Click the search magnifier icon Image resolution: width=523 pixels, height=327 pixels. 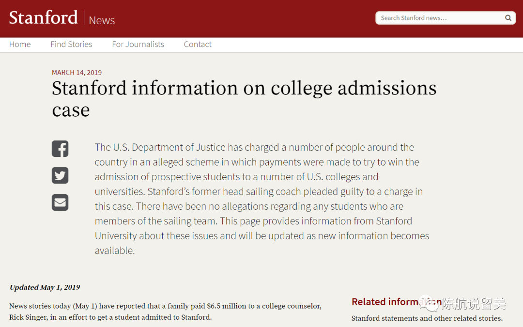click(508, 18)
